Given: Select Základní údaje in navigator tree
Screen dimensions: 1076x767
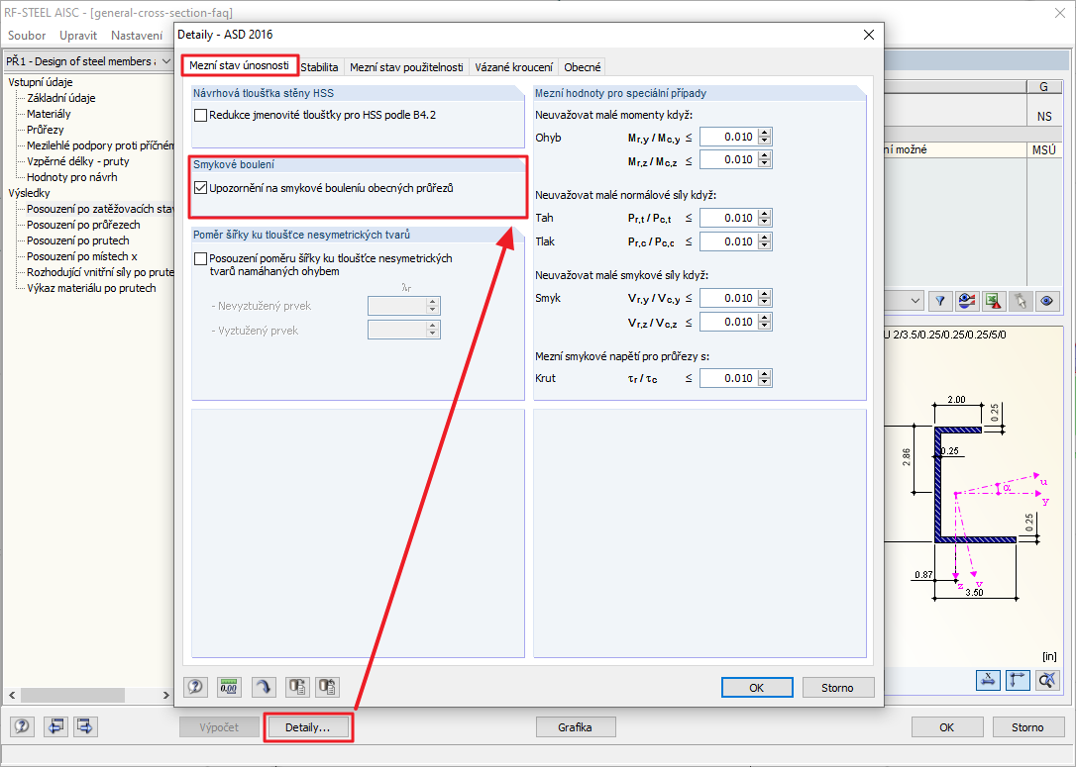Looking at the screenshot, I should (x=61, y=98).
